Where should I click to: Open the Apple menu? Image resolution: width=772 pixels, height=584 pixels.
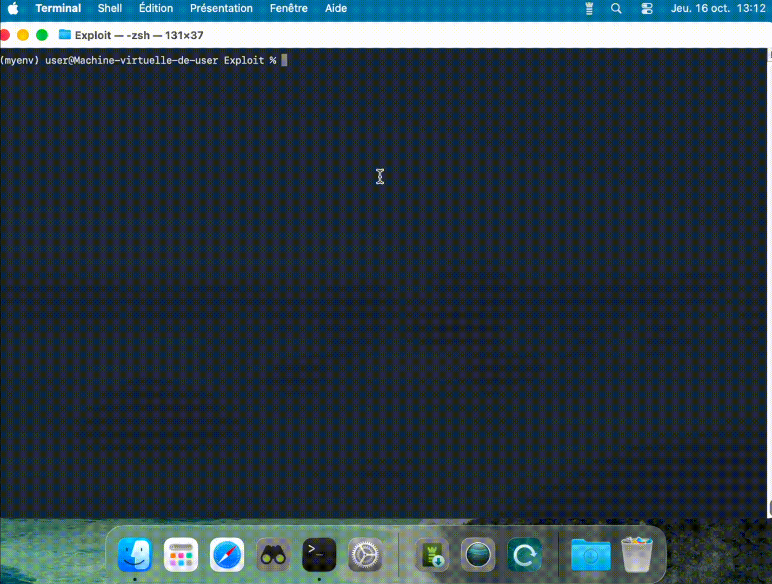pyautogui.click(x=13, y=9)
